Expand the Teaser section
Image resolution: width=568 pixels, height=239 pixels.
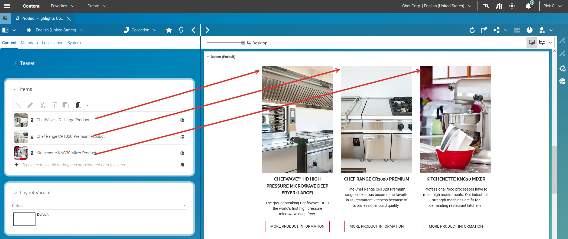tap(15, 63)
